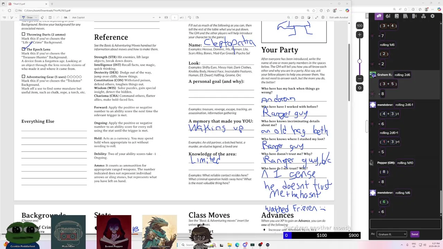Click the Roll20 zoom slider handle

[360, 61]
